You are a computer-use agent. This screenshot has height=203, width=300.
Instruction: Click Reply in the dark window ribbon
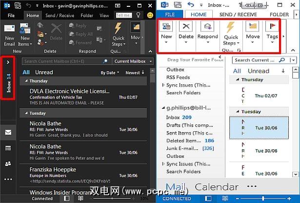click(78, 26)
